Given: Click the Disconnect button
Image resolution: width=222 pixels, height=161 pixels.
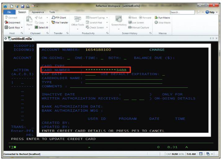Looking at the screenshot, I should coord(13,23).
